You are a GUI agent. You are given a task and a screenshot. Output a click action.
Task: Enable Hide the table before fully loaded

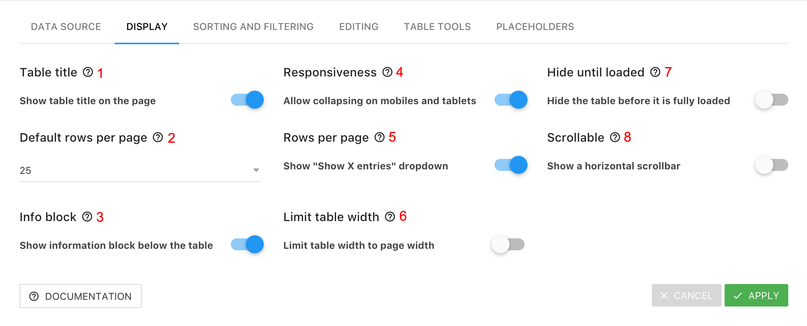[x=771, y=100]
